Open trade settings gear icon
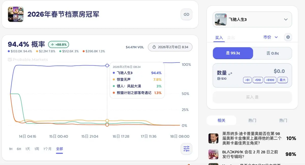305x165 pixels. [288, 37]
